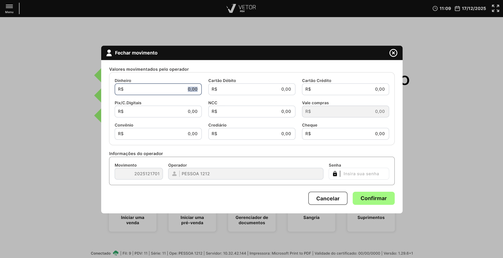Click the Vale compras field label

pos(315,103)
